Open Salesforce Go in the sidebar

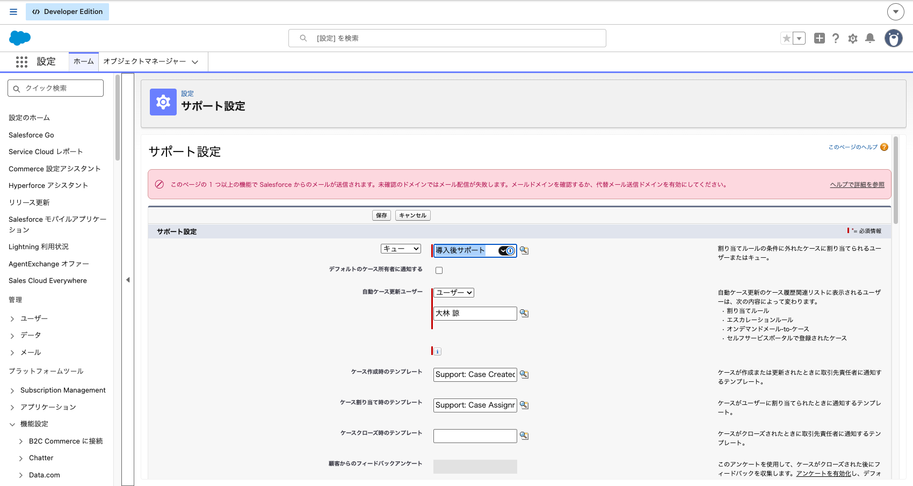tap(31, 135)
